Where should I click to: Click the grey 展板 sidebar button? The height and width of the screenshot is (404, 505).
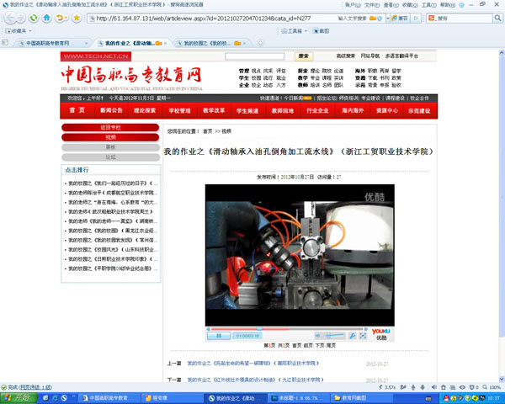(x=110, y=147)
